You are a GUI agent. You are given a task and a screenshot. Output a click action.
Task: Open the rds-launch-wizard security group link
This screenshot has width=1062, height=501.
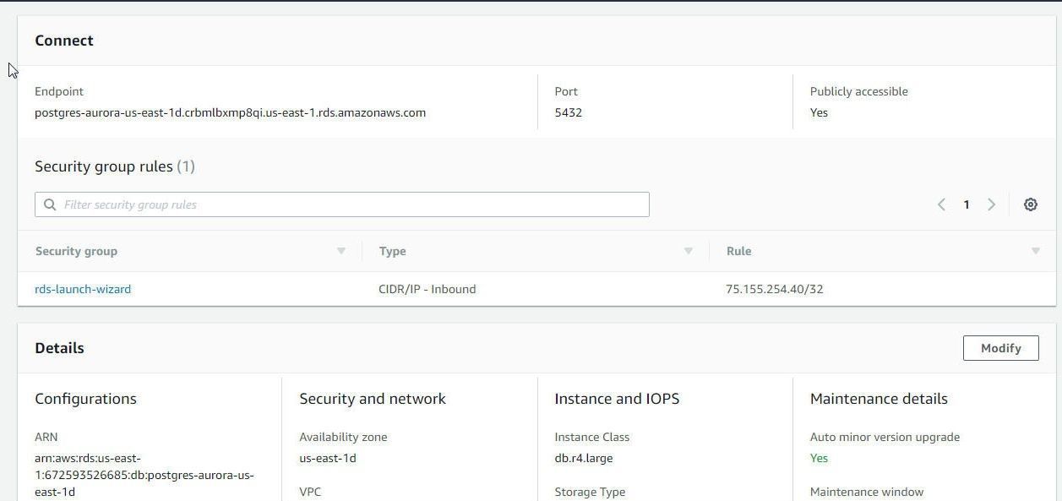point(83,289)
